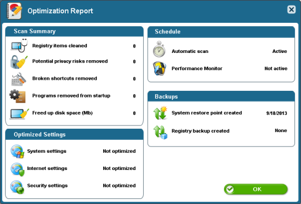Screen dimensions: 301x204
Task: Click the Programs removed from startup label
Action: (x=71, y=95)
